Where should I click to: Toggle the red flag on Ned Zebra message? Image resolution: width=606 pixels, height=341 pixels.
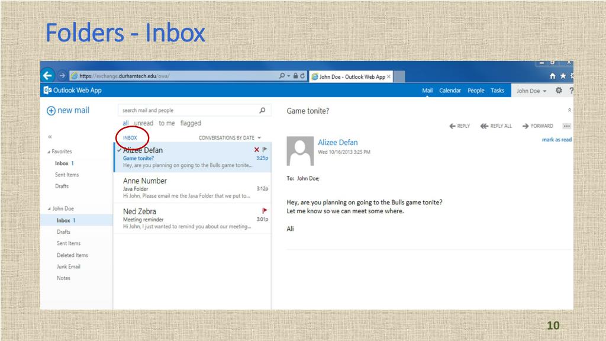point(265,211)
